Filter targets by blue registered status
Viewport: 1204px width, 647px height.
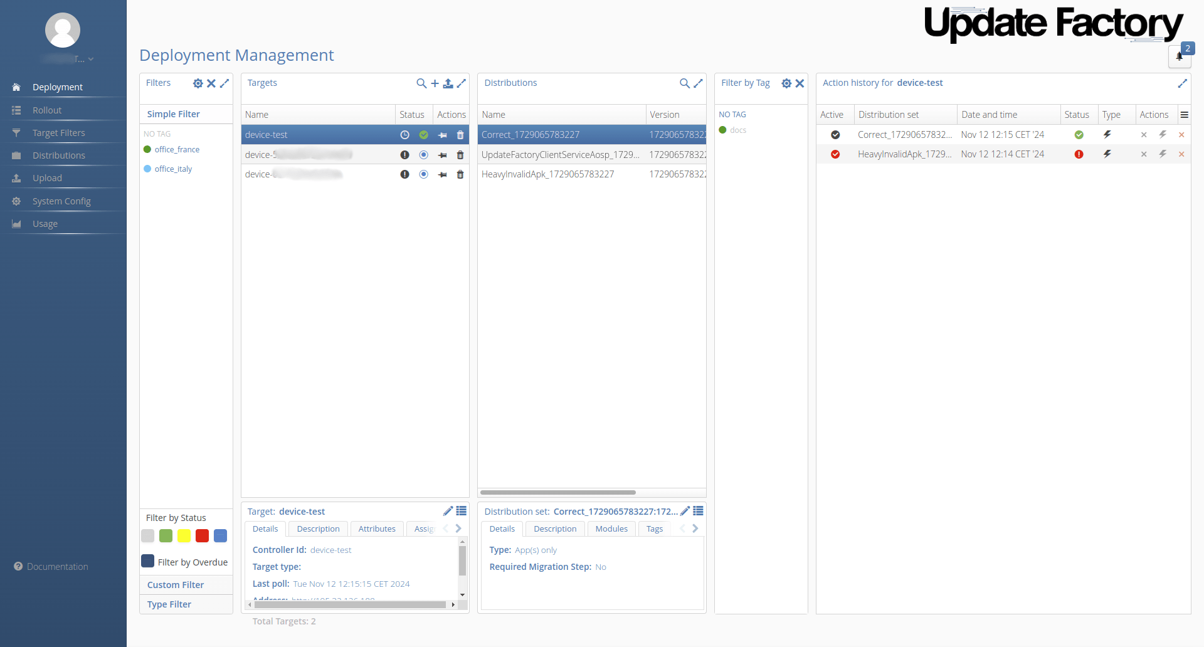pos(221,535)
